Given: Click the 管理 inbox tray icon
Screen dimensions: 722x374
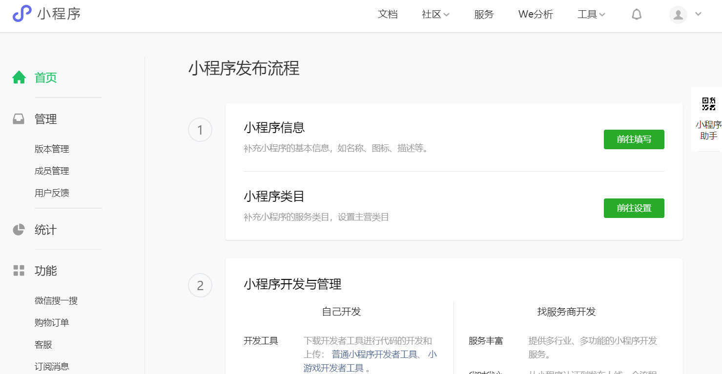Looking at the screenshot, I should coord(19,119).
